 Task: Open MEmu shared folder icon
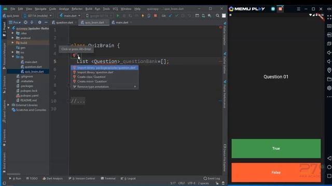coord(329,79)
